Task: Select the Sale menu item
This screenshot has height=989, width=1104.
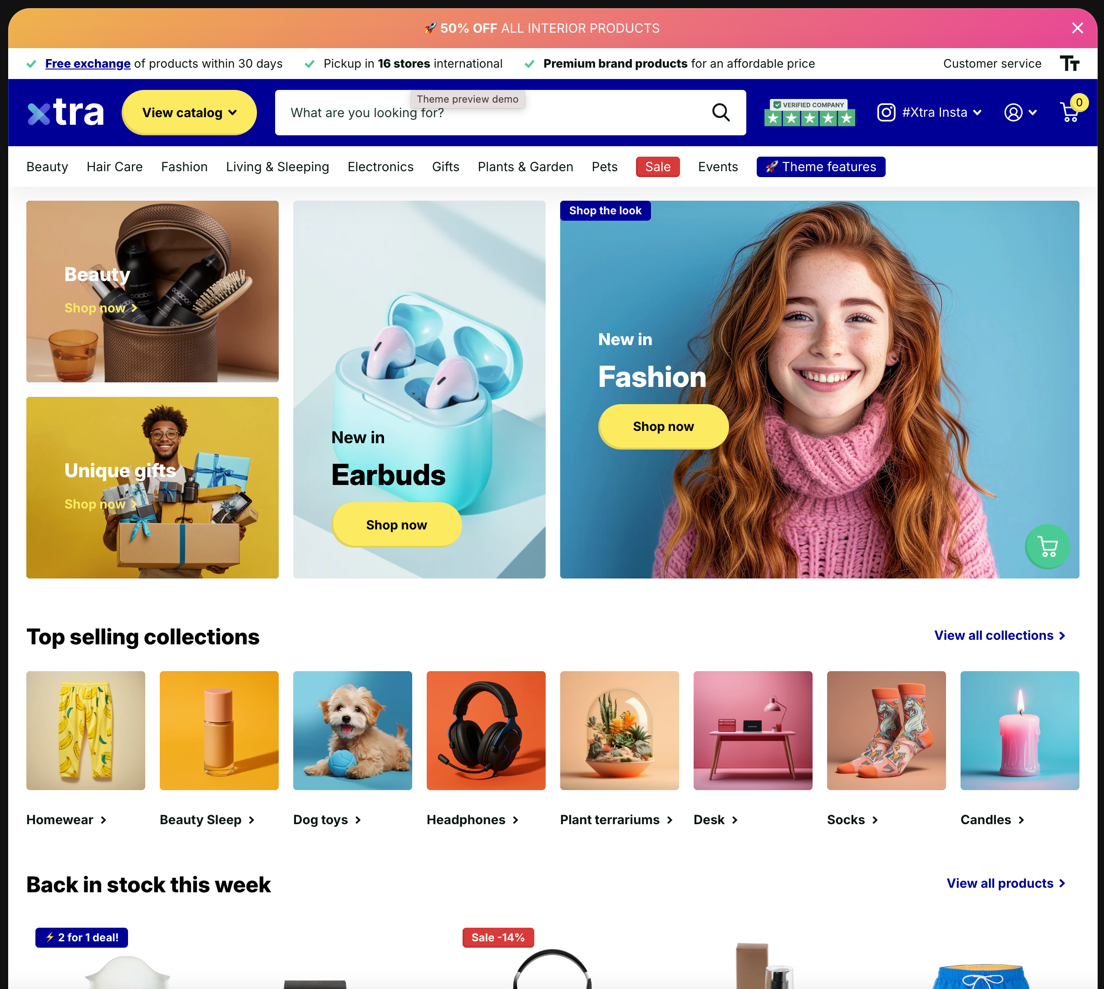Action: tap(658, 167)
